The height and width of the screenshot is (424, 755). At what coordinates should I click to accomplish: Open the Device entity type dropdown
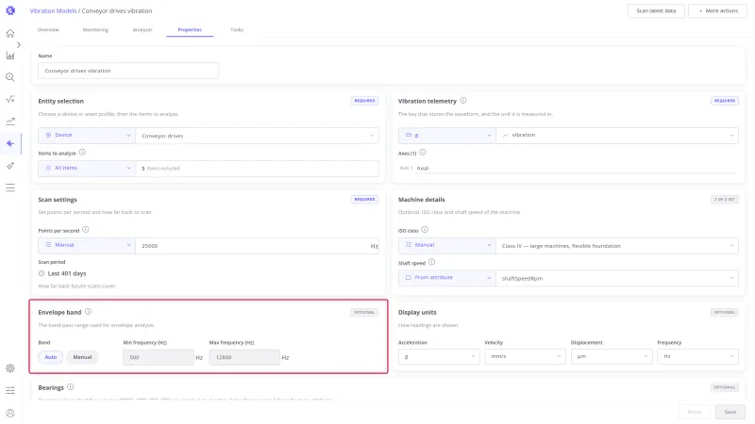point(87,135)
